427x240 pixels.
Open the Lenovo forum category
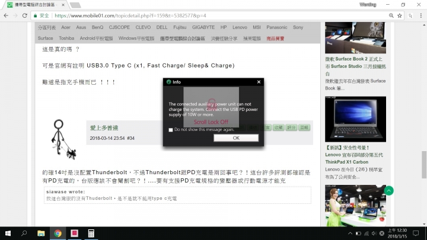240,27
